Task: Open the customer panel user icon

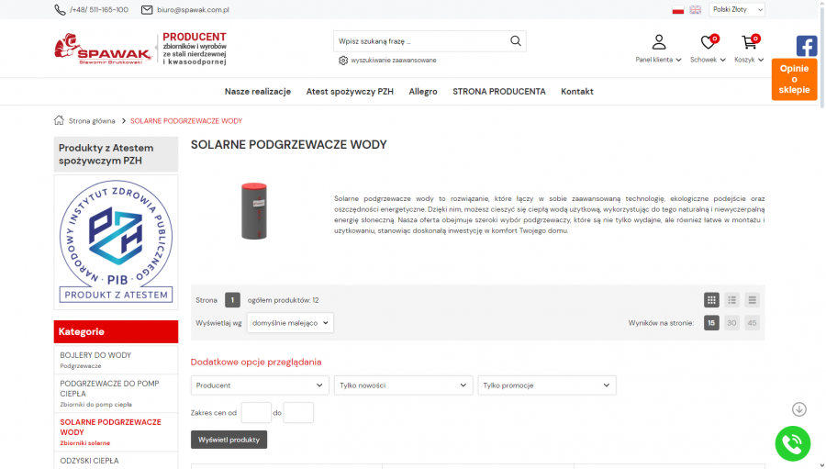Action: click(658, 42)
